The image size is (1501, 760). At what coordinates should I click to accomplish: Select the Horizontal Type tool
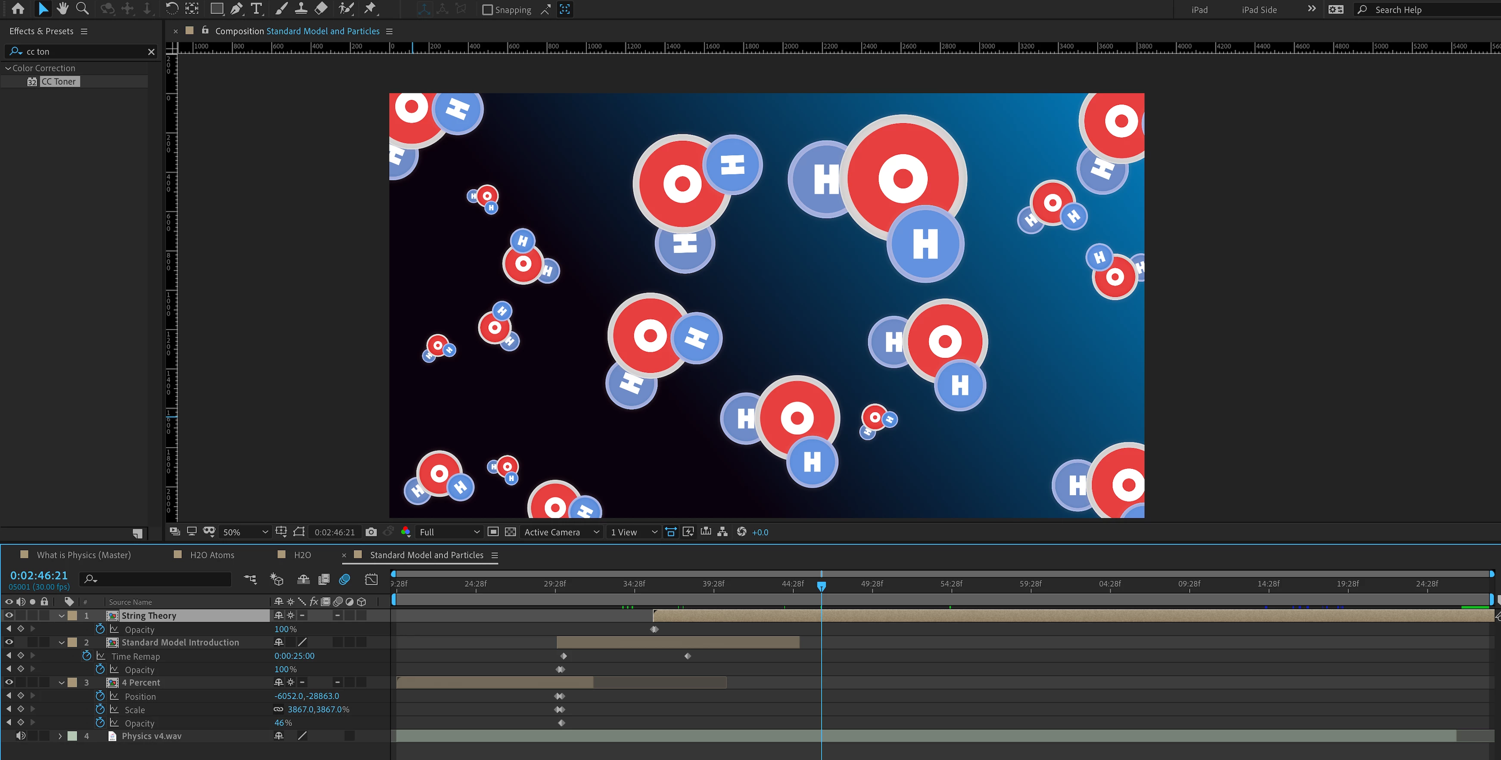tap(256, 9)
